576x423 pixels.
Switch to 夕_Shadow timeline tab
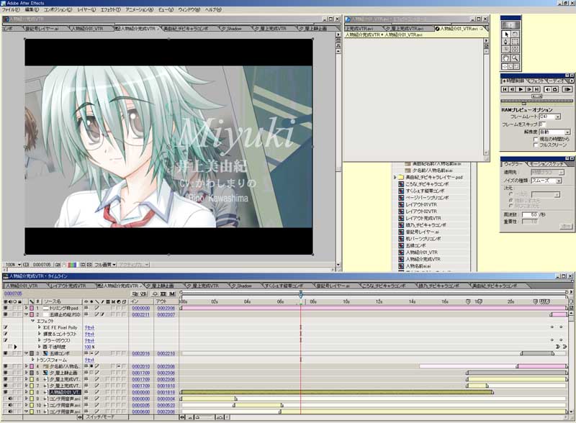(x=241, y=286)
